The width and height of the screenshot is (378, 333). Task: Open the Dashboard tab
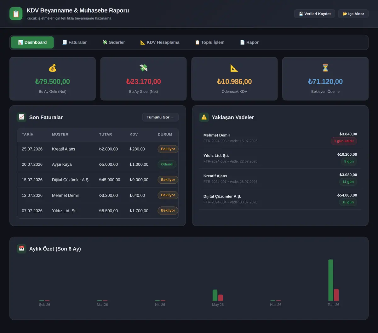point(32,43)
